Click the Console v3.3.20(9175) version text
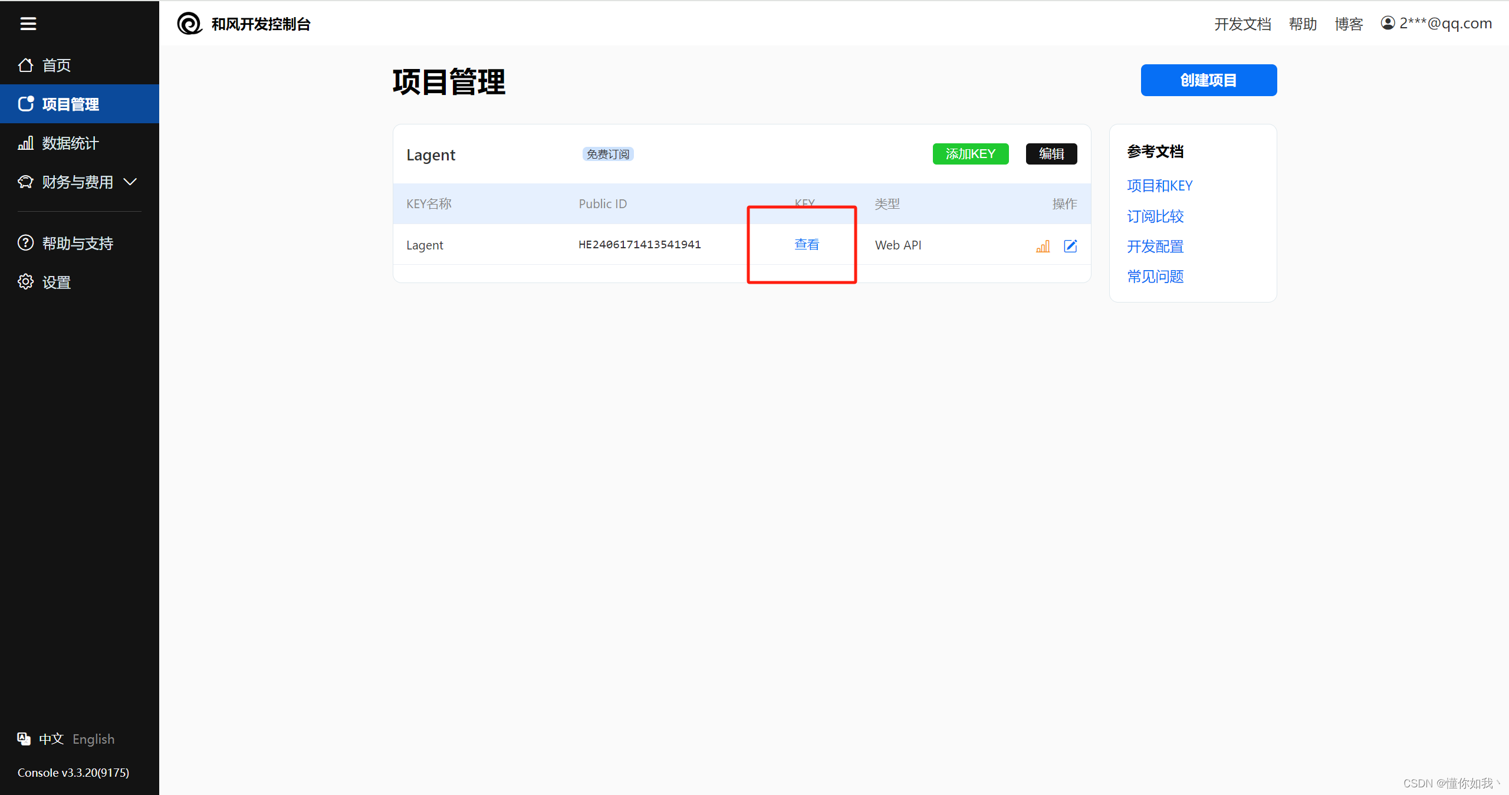The image size is (1509, 795). [x=73, y=773]
